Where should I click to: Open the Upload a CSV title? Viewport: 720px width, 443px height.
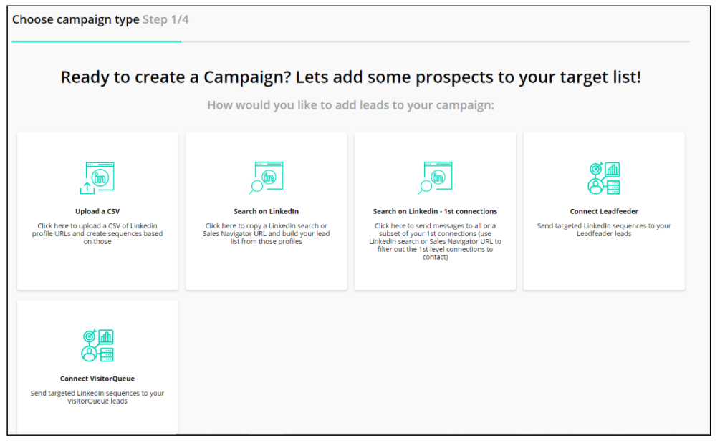(x=97, y=211)
